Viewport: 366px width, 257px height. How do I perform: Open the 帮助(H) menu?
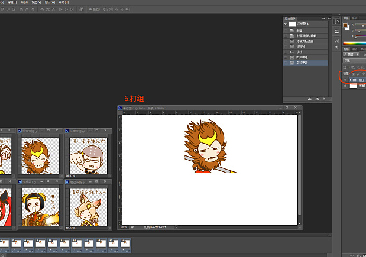[64, 2]
